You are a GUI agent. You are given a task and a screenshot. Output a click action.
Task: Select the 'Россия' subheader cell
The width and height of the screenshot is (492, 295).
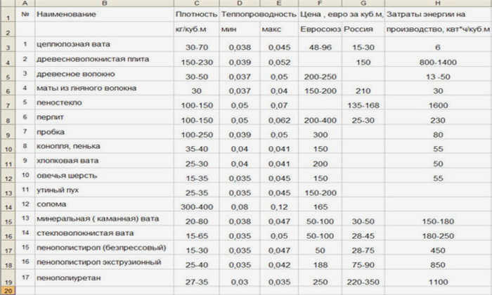point(363,29)
